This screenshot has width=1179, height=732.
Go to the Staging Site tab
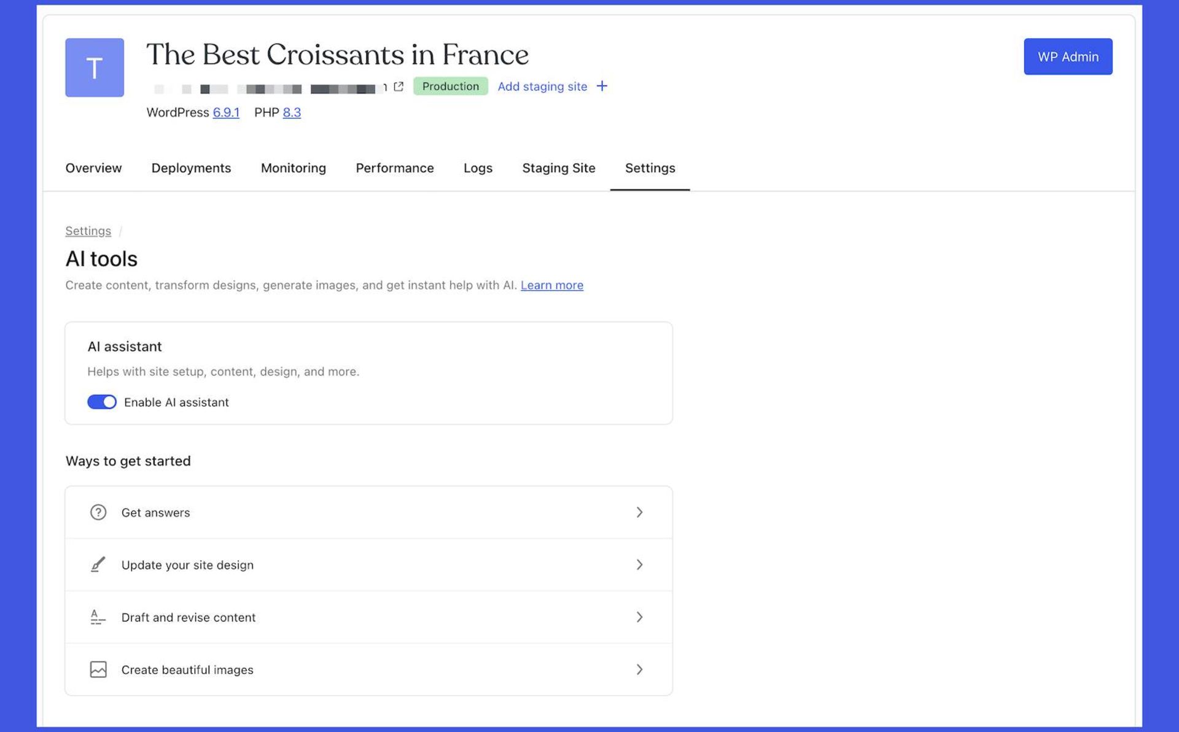click(558, 168)
